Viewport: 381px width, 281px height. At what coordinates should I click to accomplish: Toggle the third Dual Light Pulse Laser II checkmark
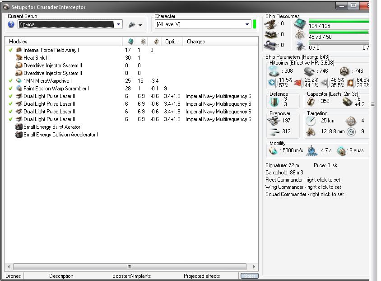(10, 112)
